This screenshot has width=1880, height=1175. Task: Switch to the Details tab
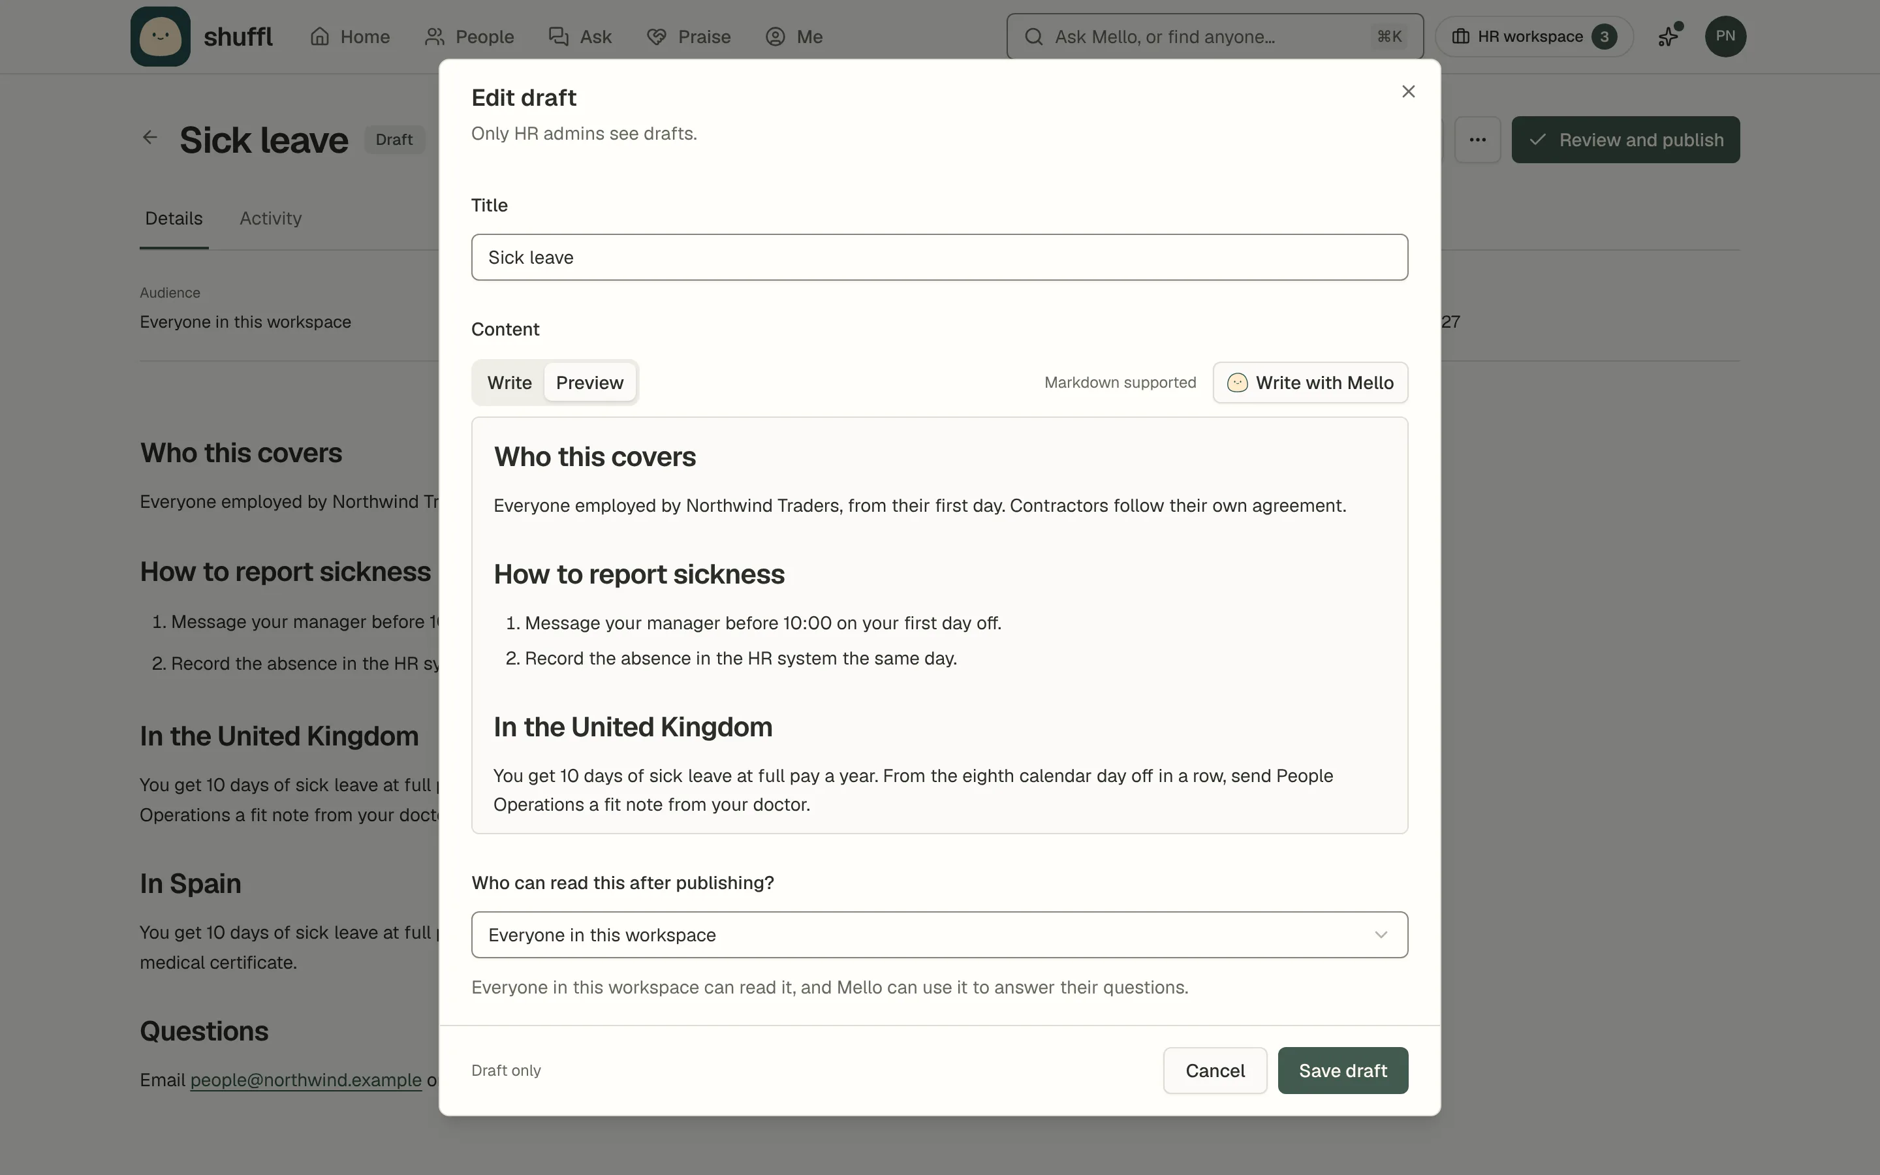click(x=174, y=219)
